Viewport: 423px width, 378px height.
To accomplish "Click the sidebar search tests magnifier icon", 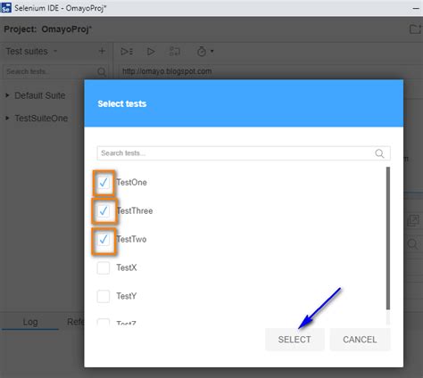I will 102,71.
